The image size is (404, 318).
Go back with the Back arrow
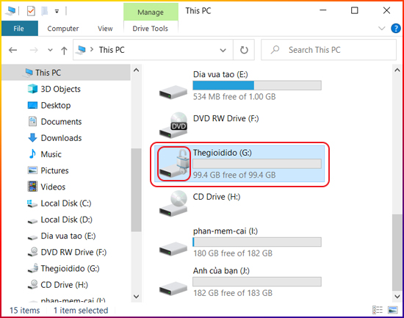tap(13, 50)
